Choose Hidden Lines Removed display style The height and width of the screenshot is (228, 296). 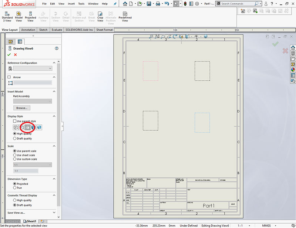(x=27, y=127)
